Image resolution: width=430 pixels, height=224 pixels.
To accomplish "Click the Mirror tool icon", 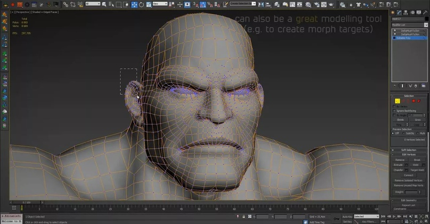I will click(261, 4).
